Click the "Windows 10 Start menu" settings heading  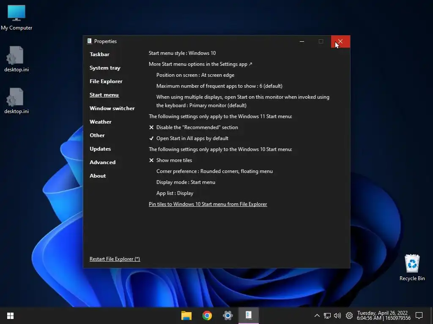tap(220, 149)
